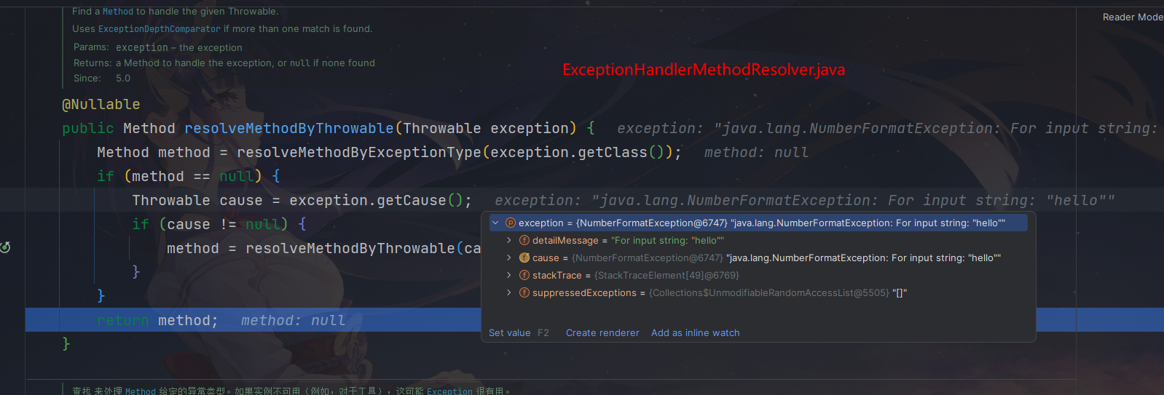This screenshot has height=395, width=1164.
Task: Click the Exception link in the Chinese Javadoc
Action: pyautogui.click(x=449, y=391)
